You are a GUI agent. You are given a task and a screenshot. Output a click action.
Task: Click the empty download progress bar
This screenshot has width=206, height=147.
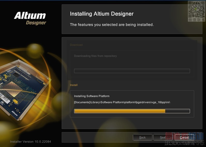coord(132,71)
